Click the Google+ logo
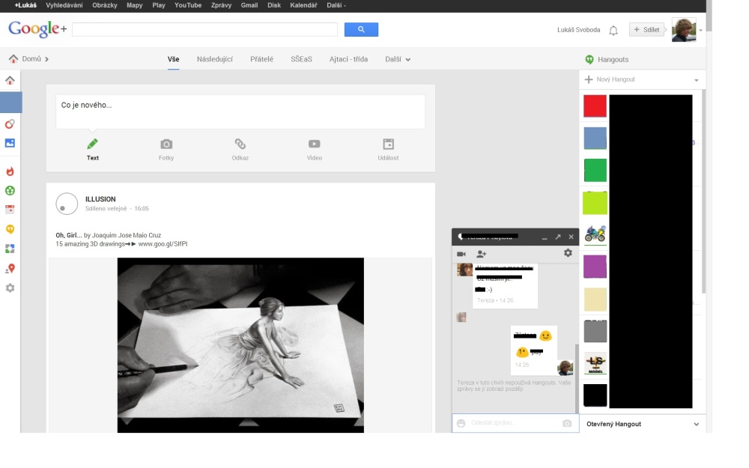The height and width of the screenshot is (468, 749). coord(37,29)
